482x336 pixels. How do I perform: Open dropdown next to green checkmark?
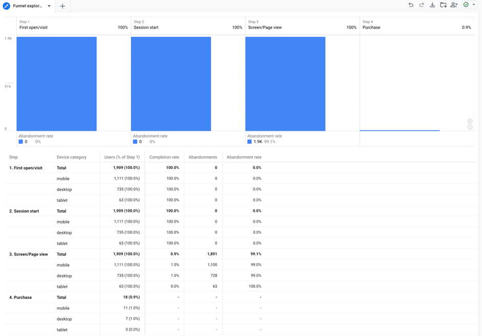(474, 5)
